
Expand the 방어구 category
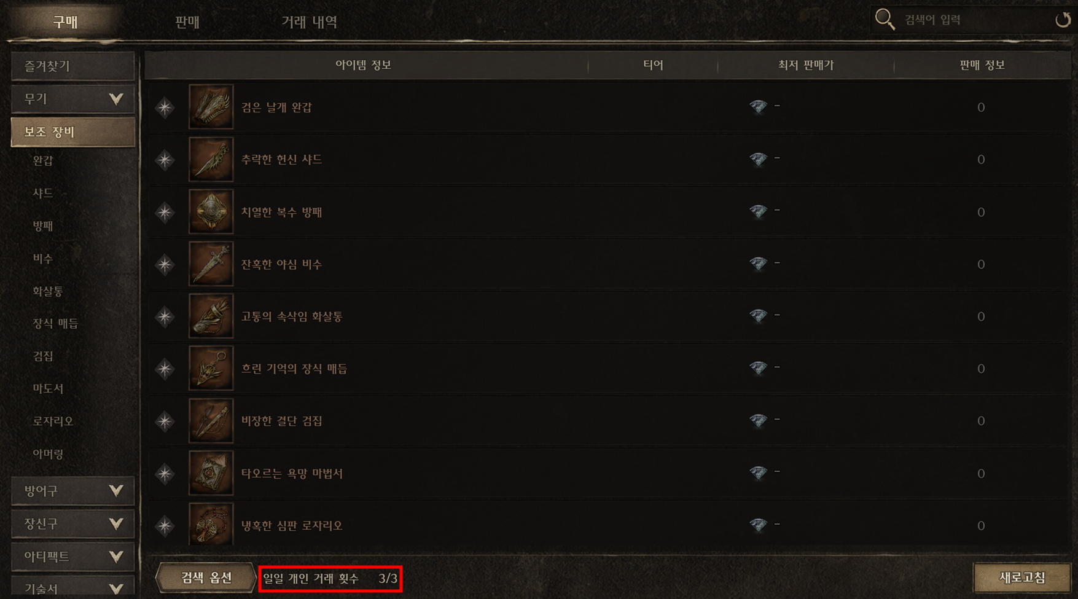(73, 491)
